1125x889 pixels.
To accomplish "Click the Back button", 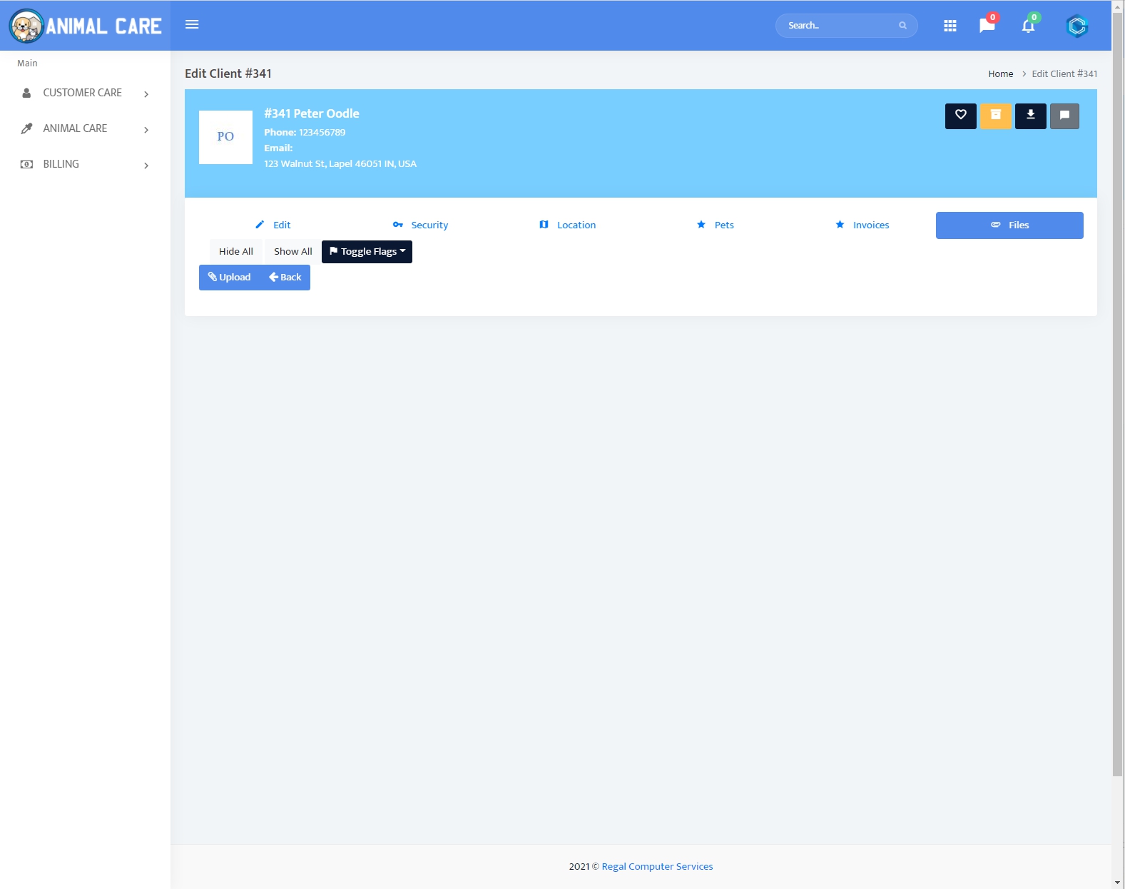I will 285,278.
